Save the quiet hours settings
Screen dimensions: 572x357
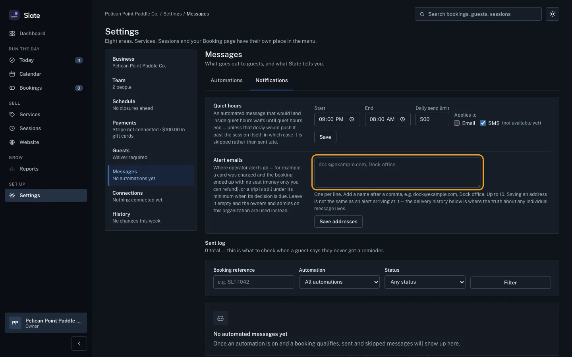click(x=325, y=137)
